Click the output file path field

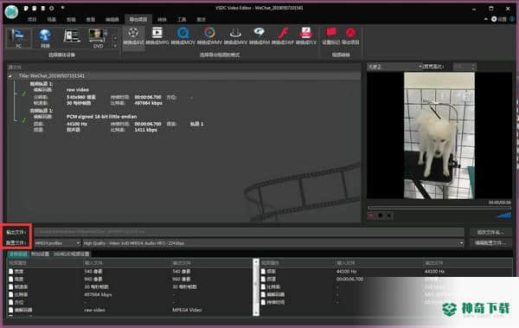point(249,232)
